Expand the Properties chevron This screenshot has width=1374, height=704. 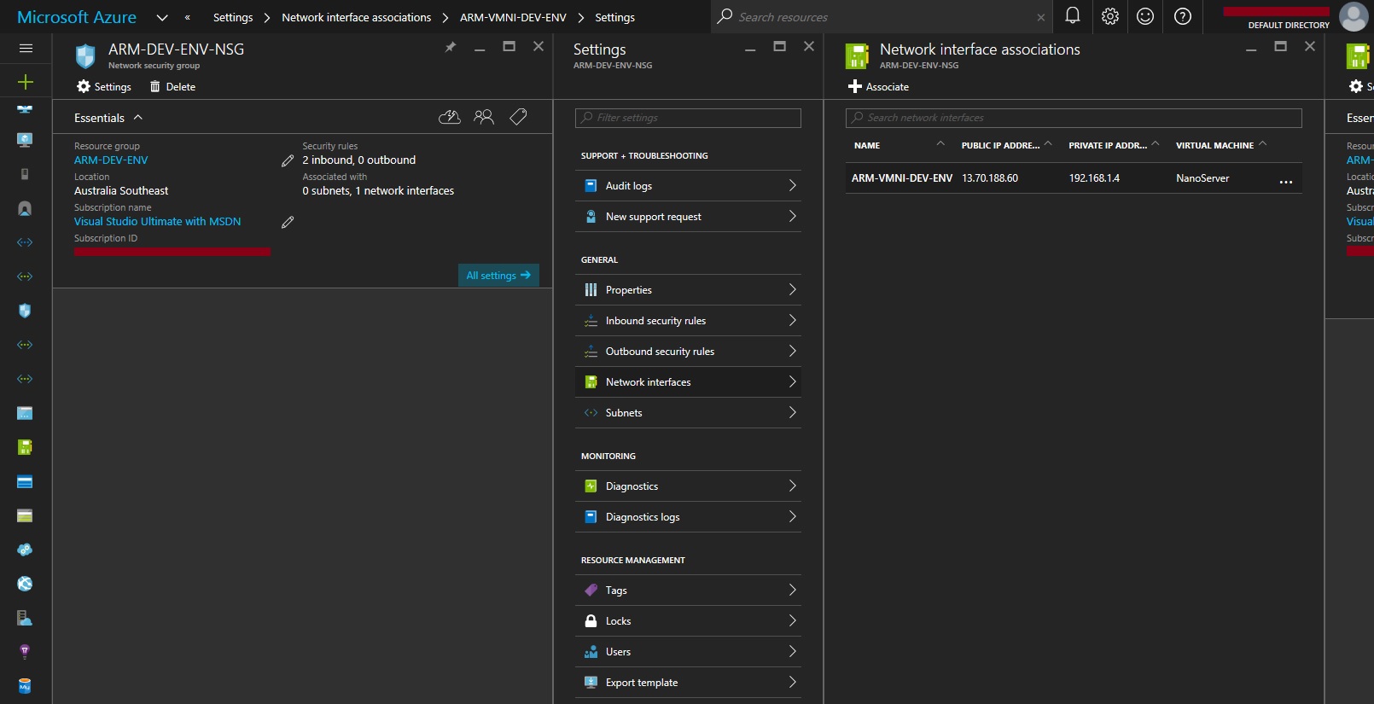click(792, 289)
